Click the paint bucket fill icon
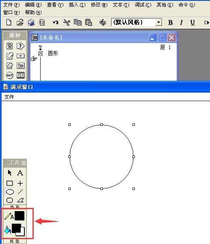The width and height of the screenshot is (210, 244). tap(7, 230)
